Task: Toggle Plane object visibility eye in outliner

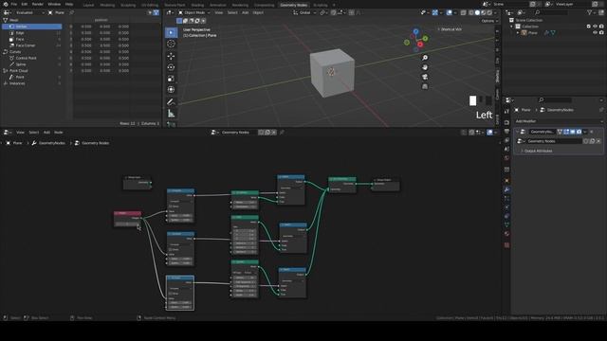Action: (x=595, y=33)
